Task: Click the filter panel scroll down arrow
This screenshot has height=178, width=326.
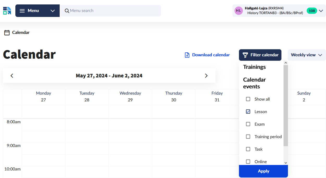Action: (x=286, y=163)
